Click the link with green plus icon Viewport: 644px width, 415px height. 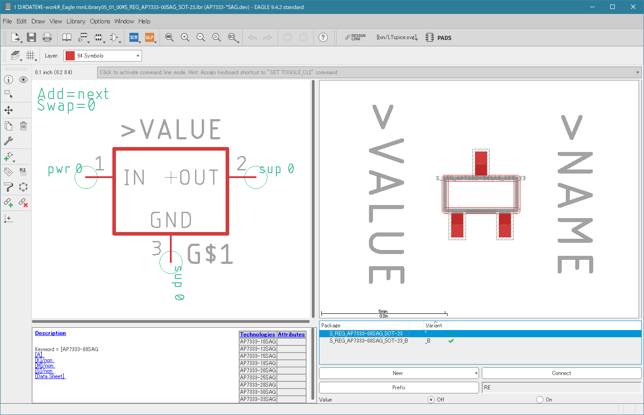pos(9,203)
